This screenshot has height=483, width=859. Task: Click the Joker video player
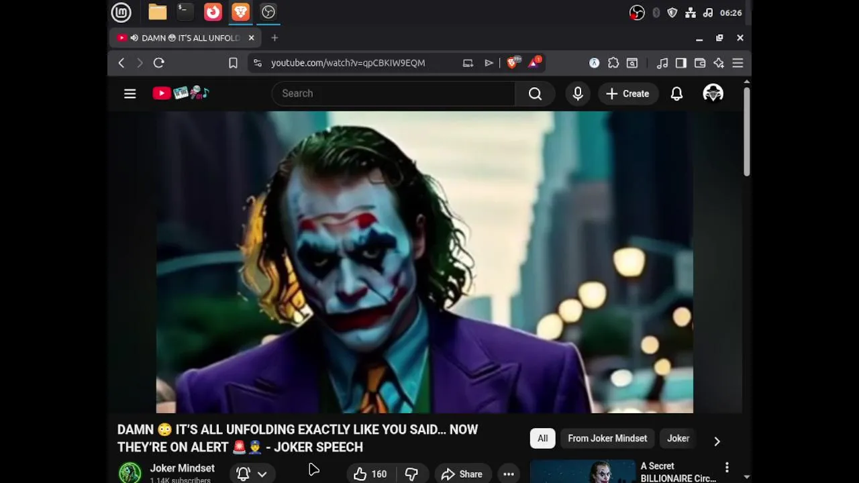(x=424, y=262)
